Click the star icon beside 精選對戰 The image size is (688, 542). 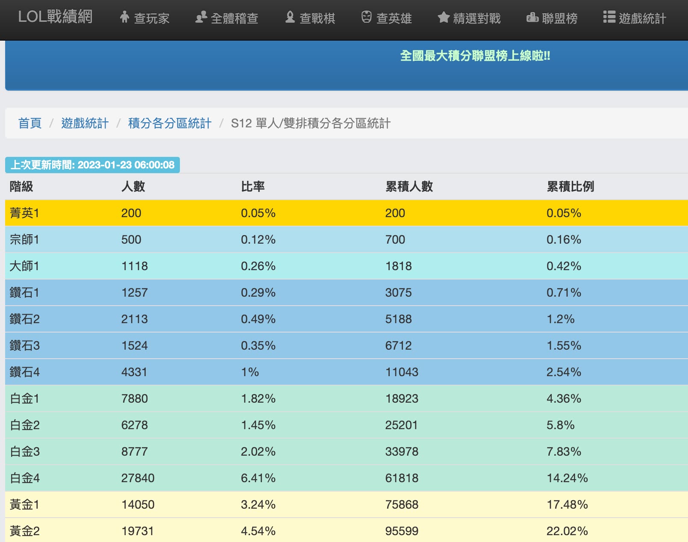pos(444,17)
